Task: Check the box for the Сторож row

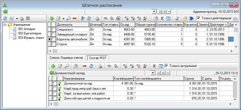Action: point(53,44)
